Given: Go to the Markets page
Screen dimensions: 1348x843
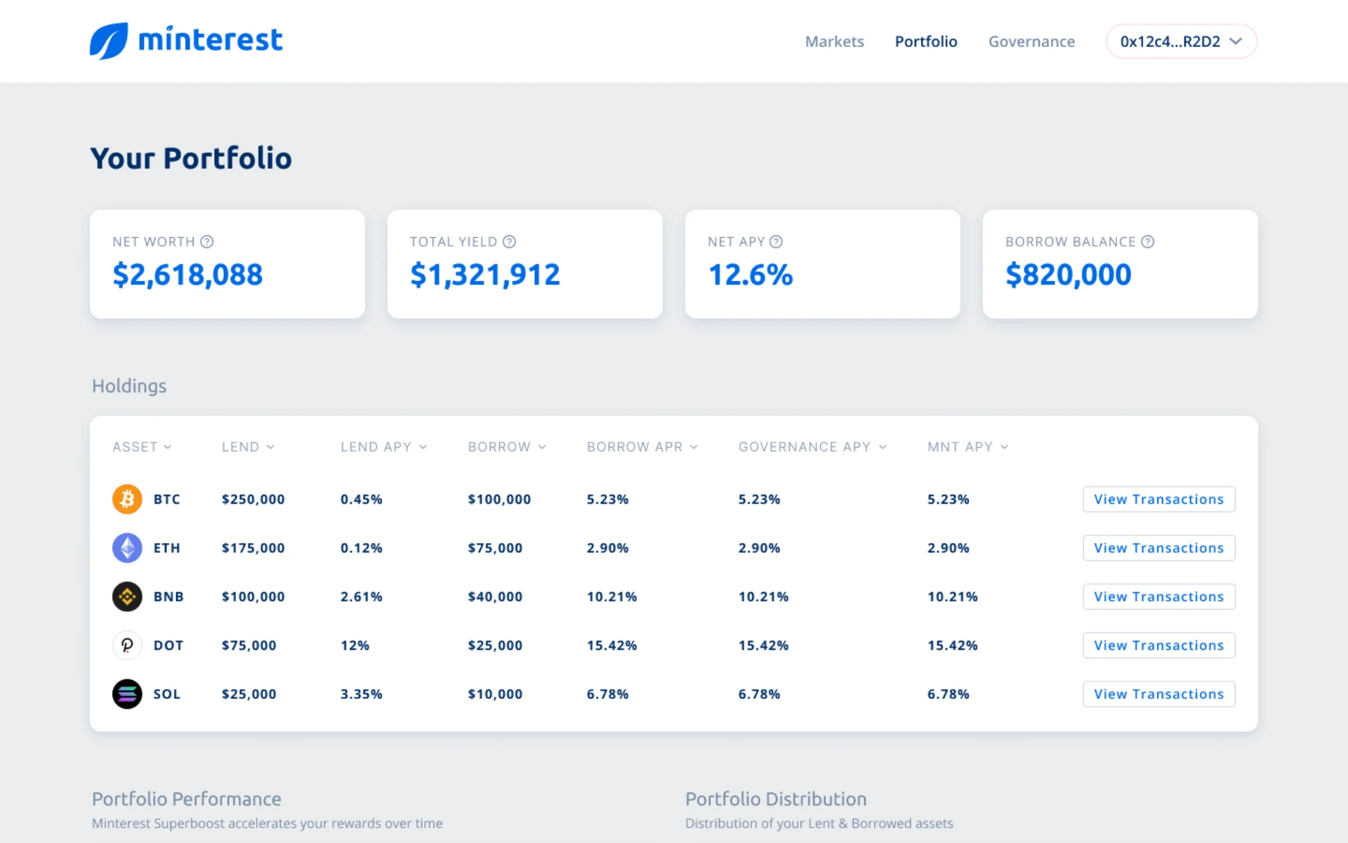Looking at the screenshot, I should [x=834, y=41].
